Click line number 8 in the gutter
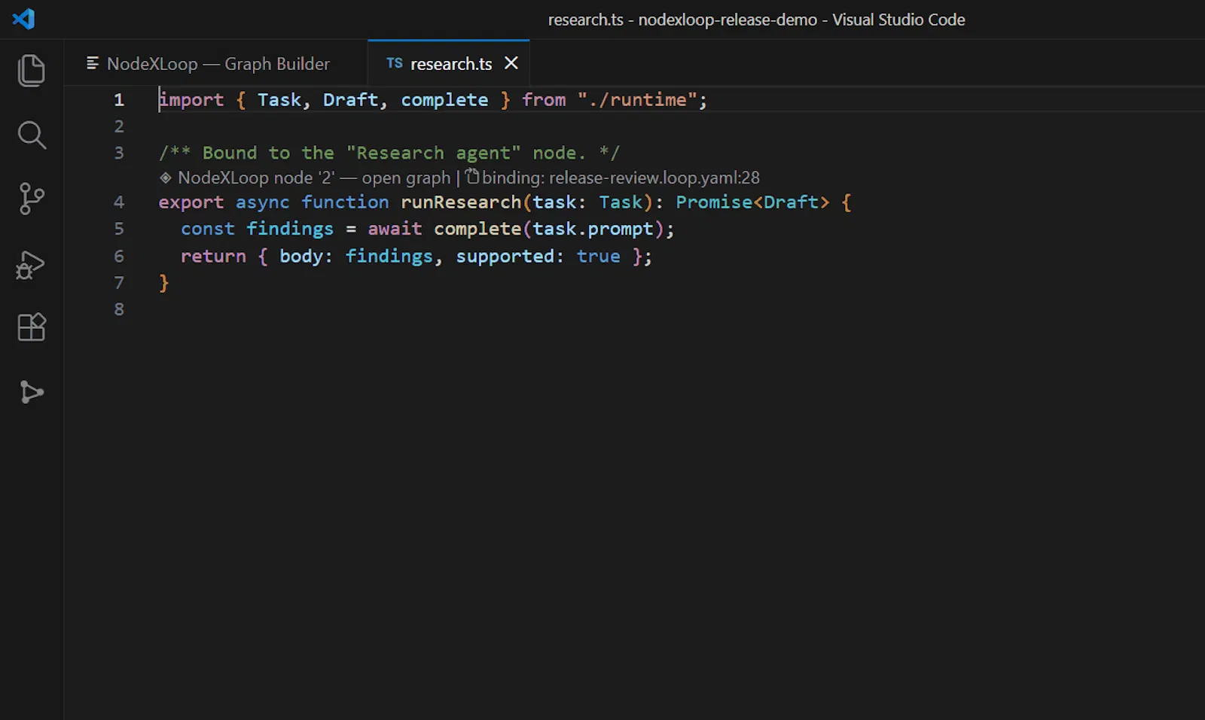This screenshot has width=1205, height=720. (x=119, y=309)
